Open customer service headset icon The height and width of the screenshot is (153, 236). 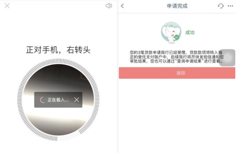221,6
